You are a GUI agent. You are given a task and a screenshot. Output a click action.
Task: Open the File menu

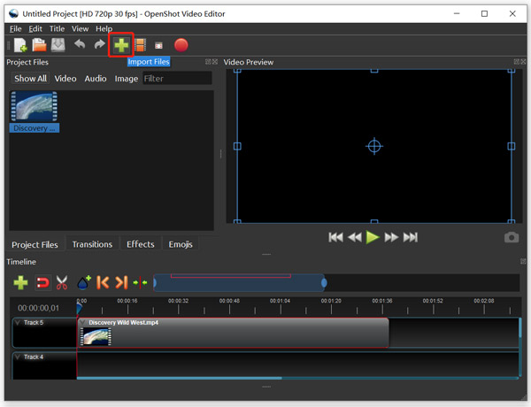pos(16,29)
